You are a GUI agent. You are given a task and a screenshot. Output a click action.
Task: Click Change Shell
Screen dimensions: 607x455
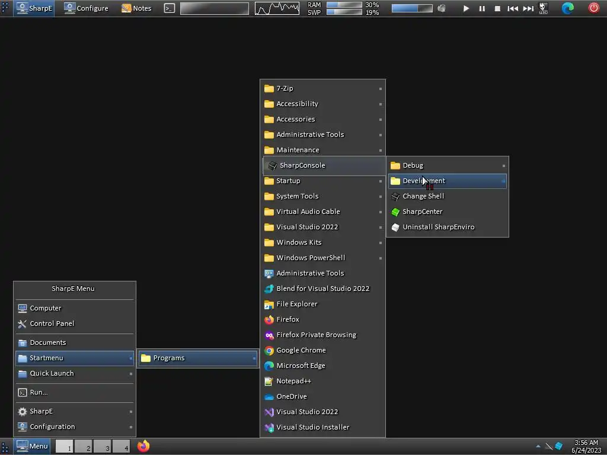448,197
